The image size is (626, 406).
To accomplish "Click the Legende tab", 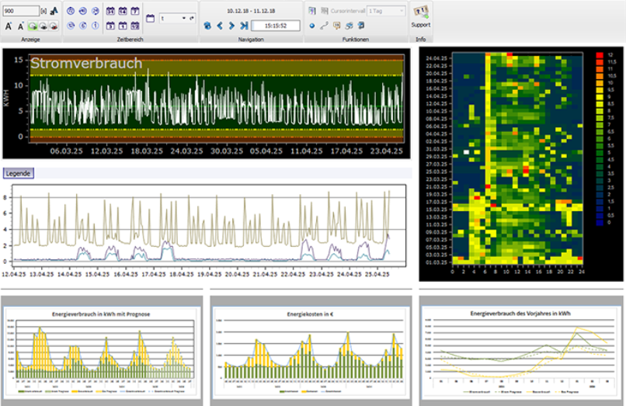I will (18, 173).
